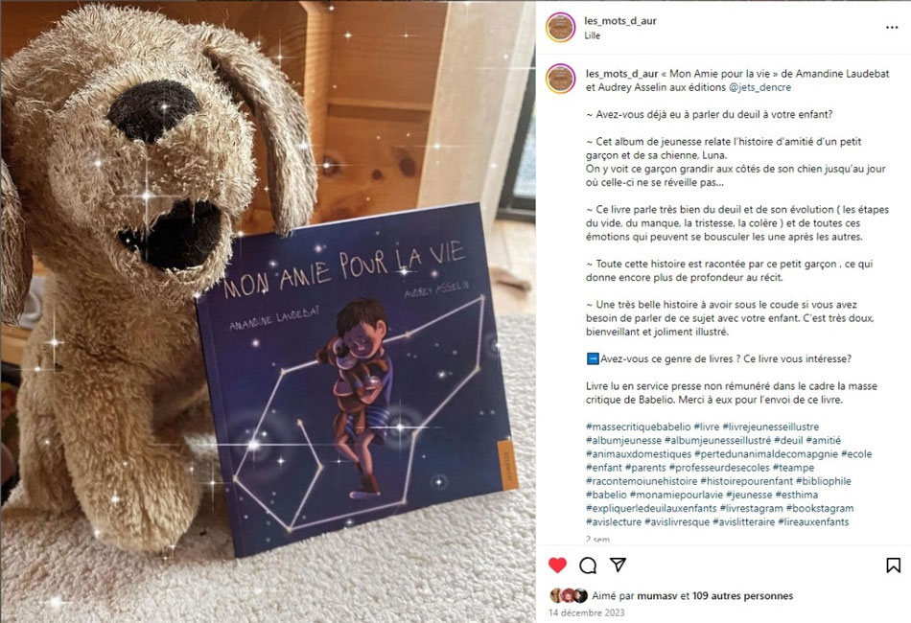Open the #massecritiquebabelio hashtag

[638, 427]
